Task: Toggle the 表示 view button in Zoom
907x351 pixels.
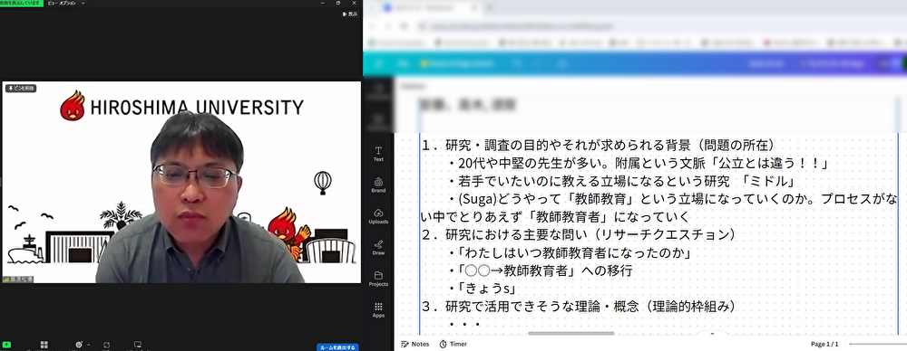Action: (x=349, y=14)
